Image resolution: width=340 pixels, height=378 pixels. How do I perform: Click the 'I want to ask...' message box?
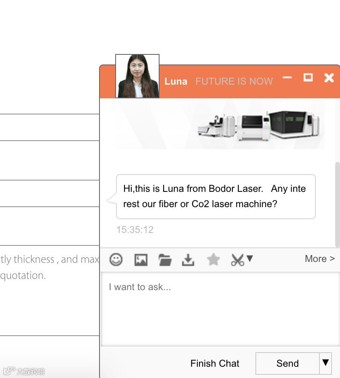click(x=220, y=309)
